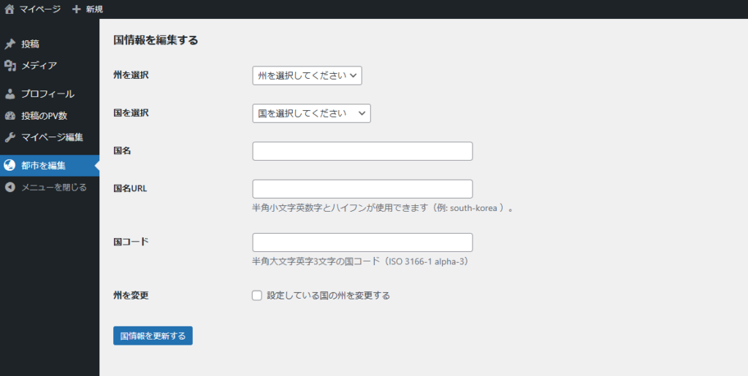Click the collapse arrow icon for メニューを閉じる
This screenshot has width=748, height=376.
pyautogui.click(x=10, y=188)
